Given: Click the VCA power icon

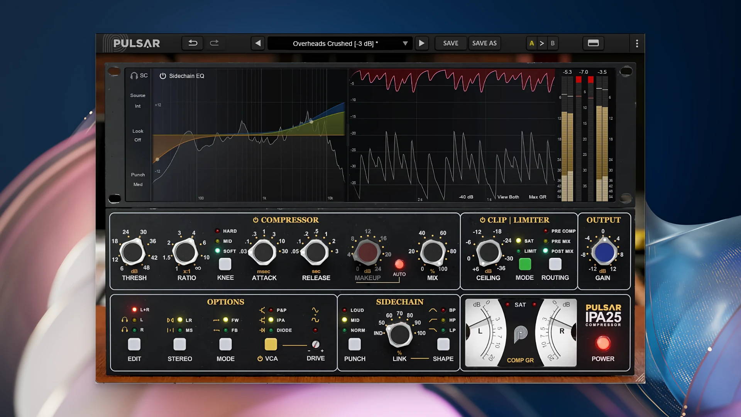Looking at the screenshot, I should (x=260, y=358).
